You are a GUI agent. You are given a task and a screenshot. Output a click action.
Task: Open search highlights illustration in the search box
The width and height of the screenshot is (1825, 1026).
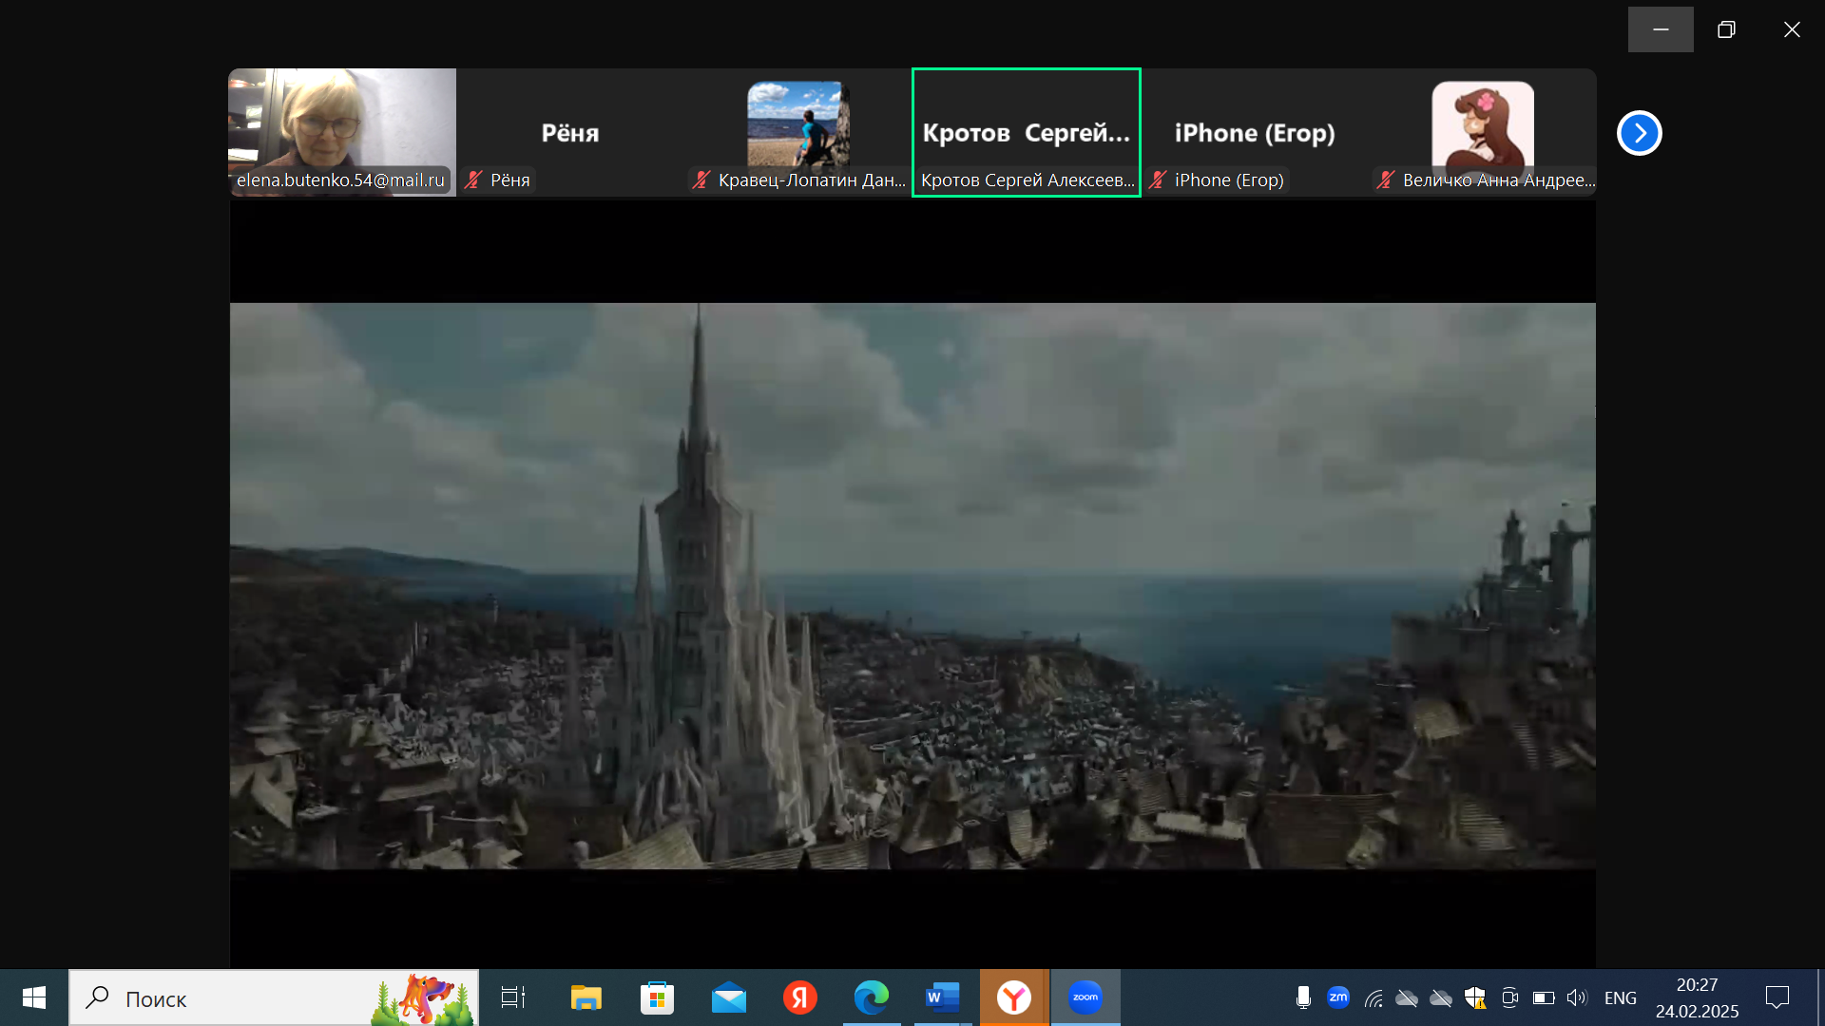pyautogui.click(x=422, y=998)
